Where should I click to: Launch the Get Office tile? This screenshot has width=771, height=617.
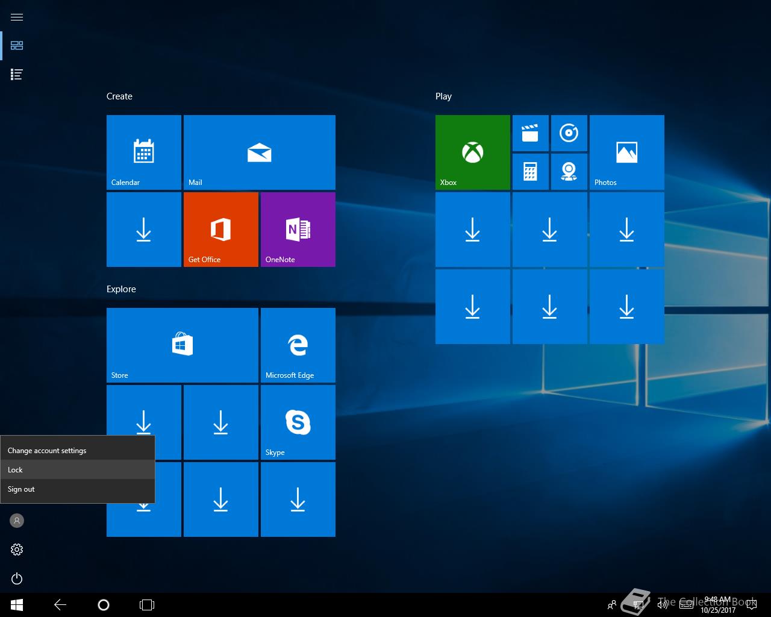221,230
